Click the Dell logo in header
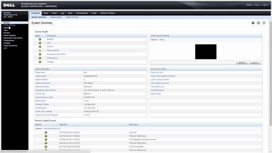The width and height of the screenshot is (272, 153). (x=9, y=5)
